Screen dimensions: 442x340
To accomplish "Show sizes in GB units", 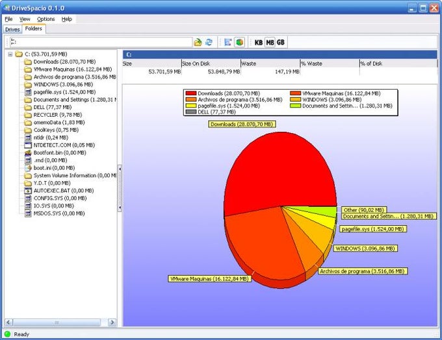I will pos(281,42).
